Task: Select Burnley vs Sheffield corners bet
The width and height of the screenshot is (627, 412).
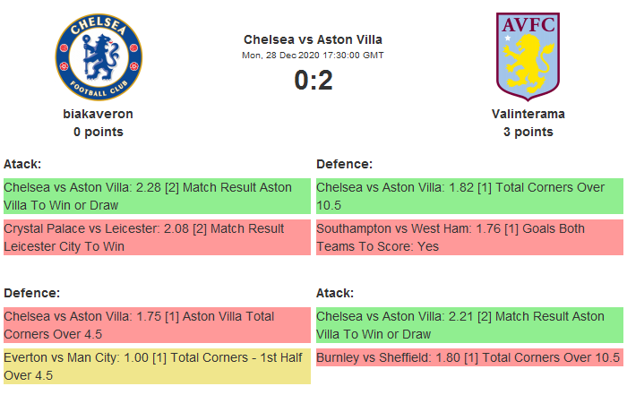Action: [468, 357]
